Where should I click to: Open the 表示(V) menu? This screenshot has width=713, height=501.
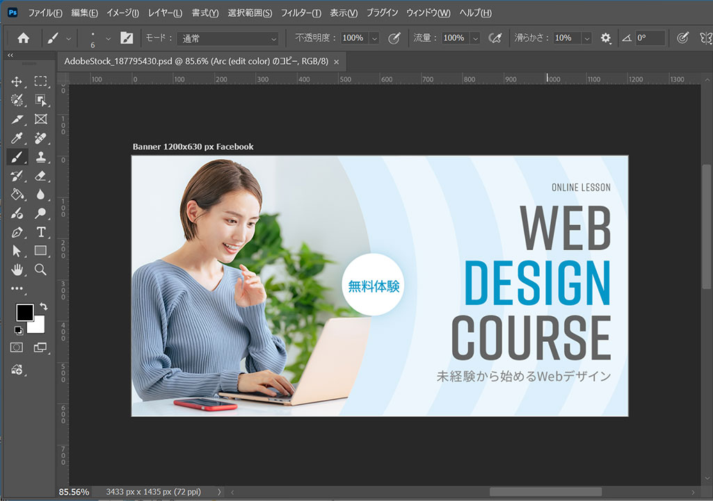tap(344, 13)
